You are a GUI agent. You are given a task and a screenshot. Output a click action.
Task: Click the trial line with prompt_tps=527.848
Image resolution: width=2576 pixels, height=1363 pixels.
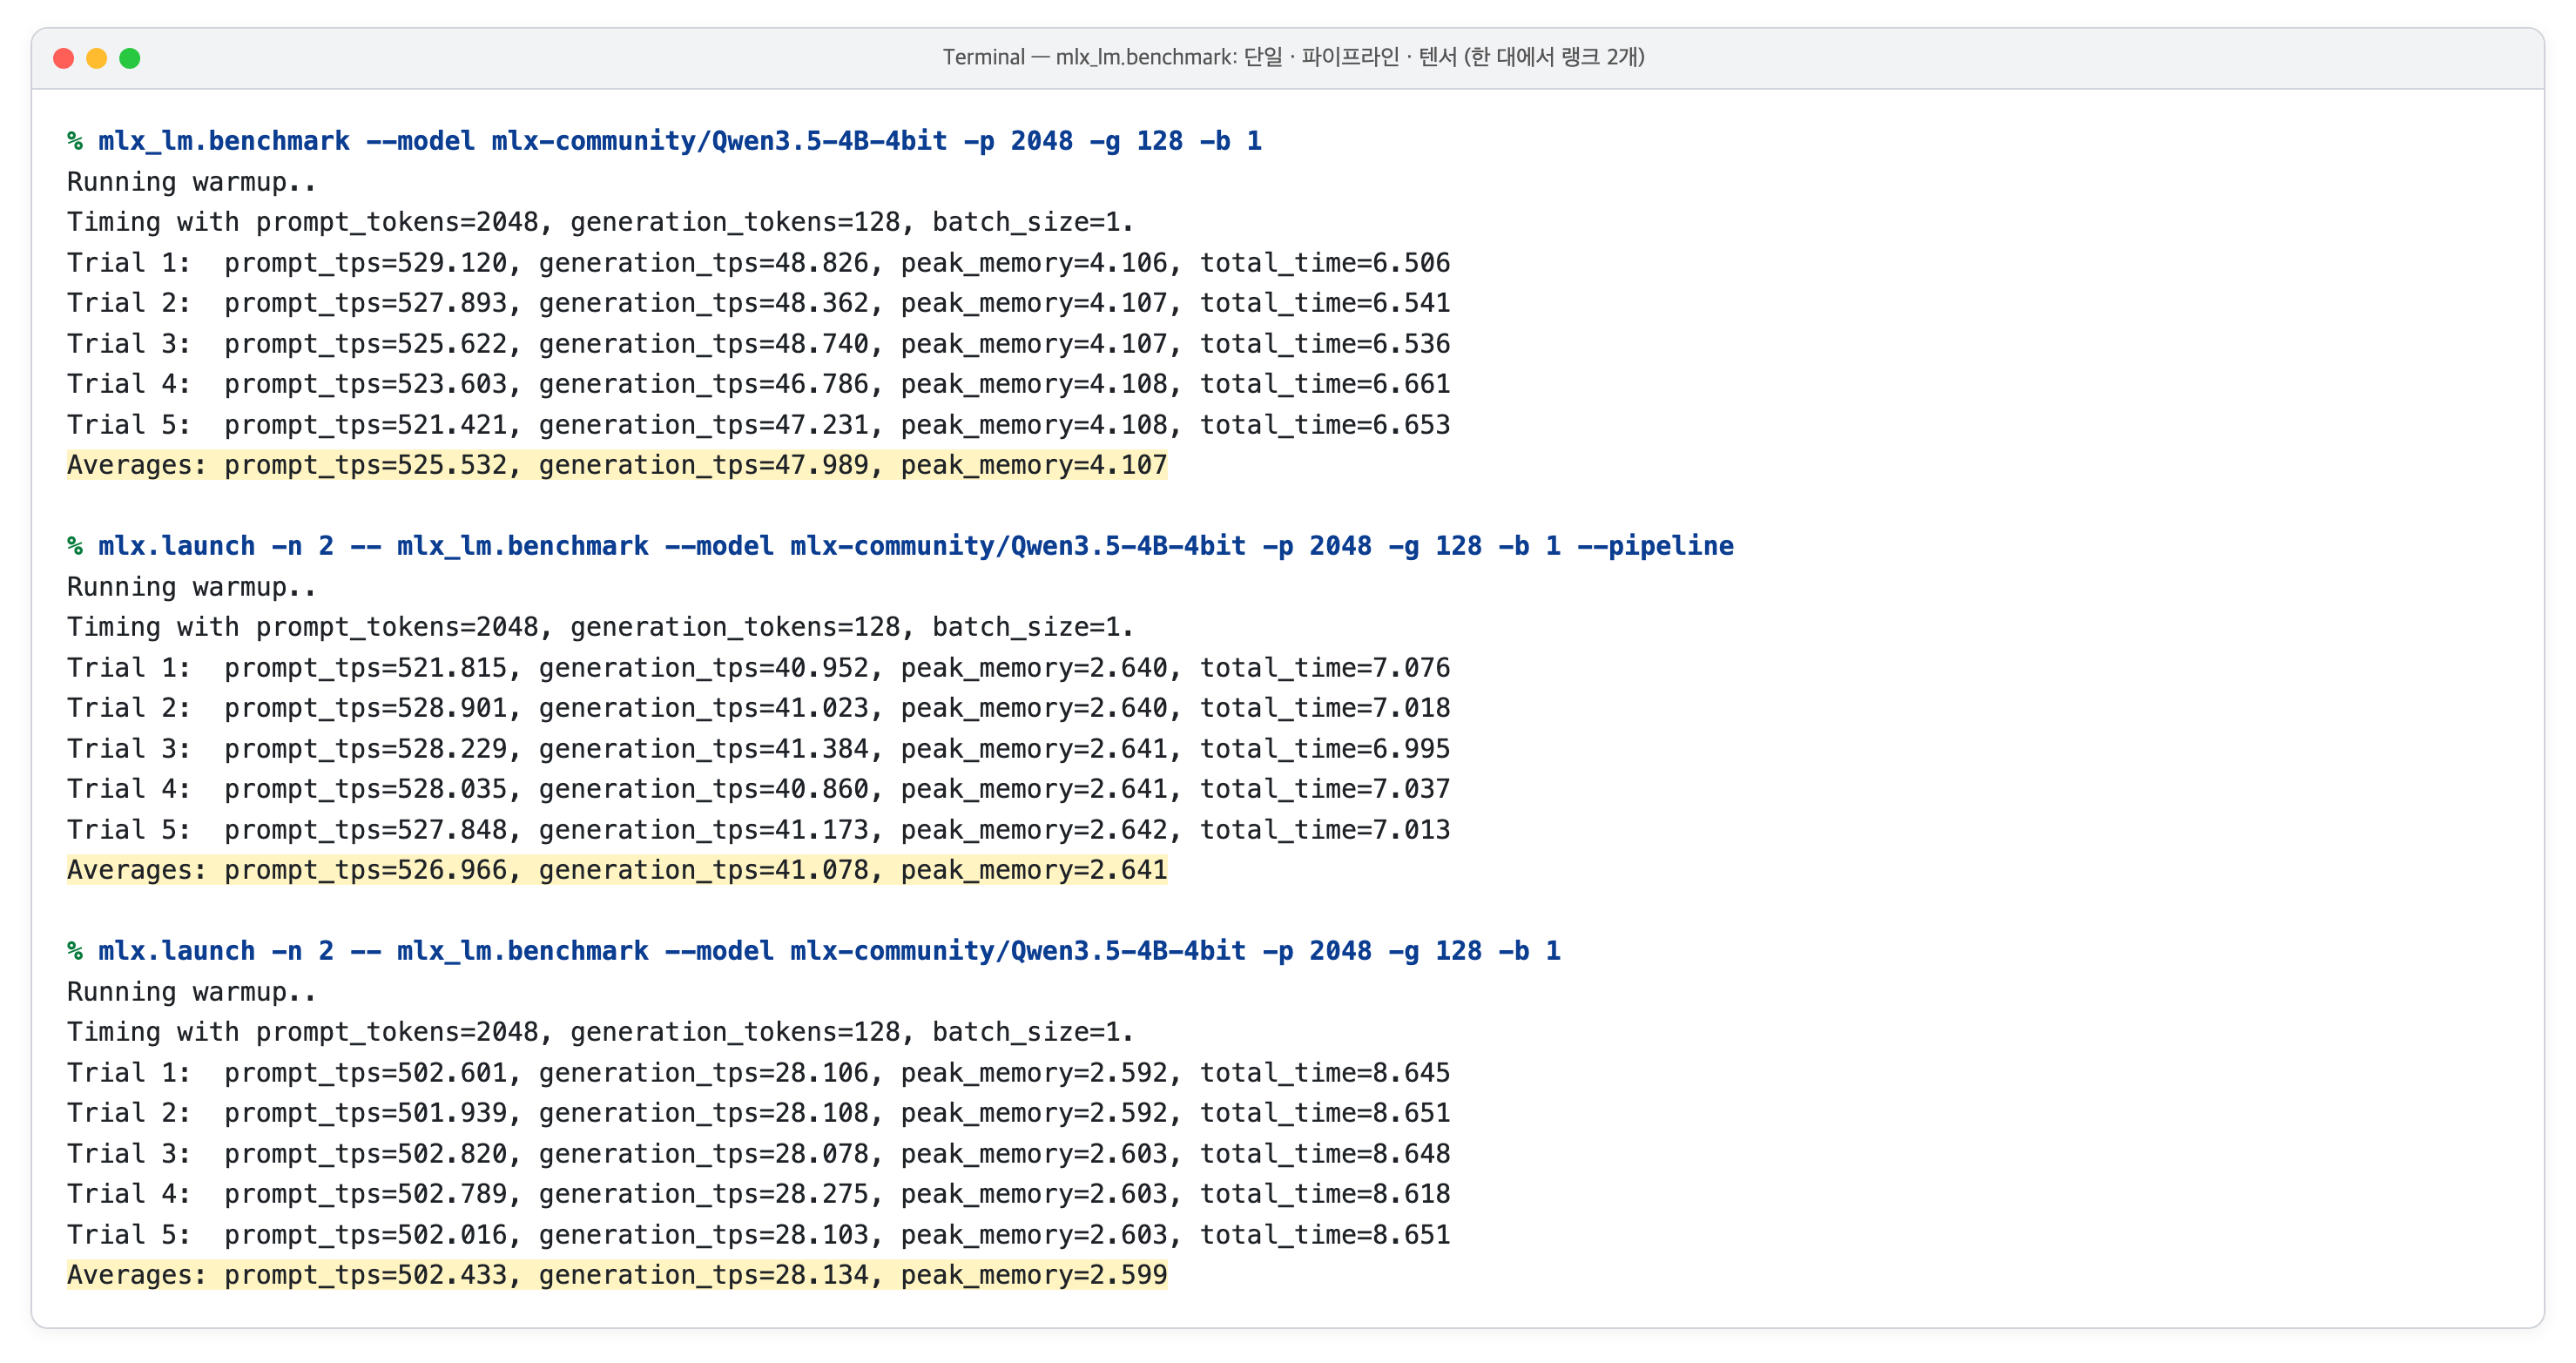(x=758, y=830)
